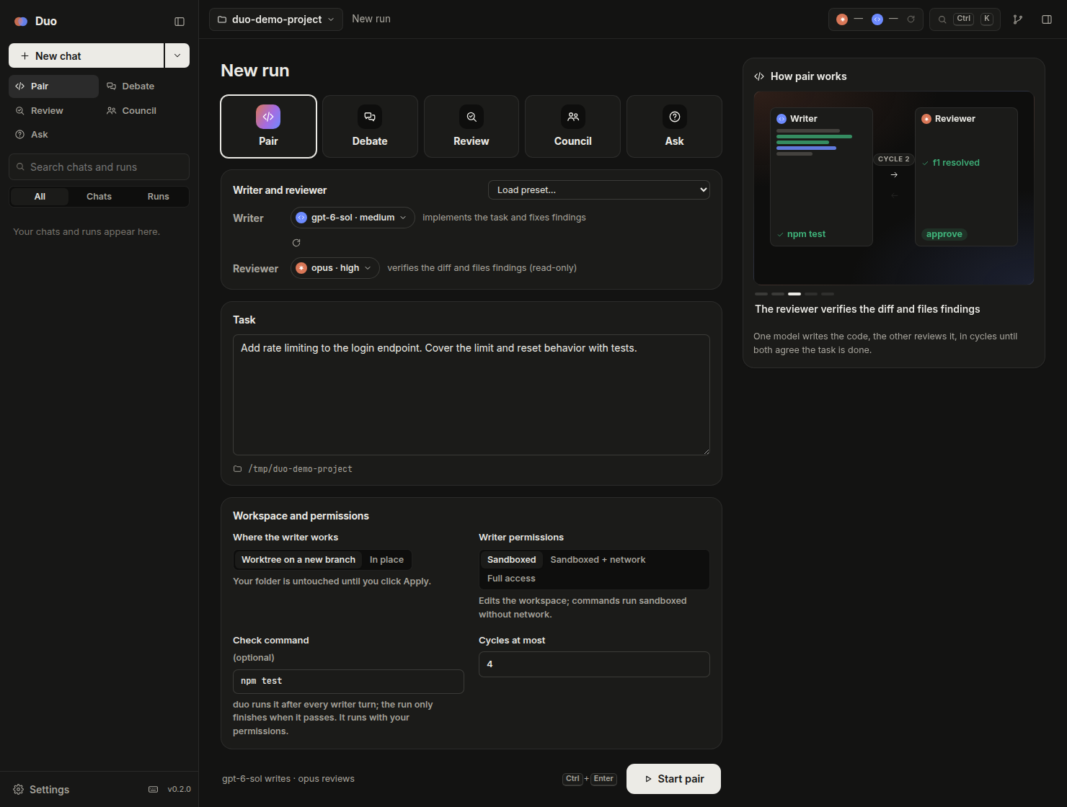Click the orange opus status icon in top bar
The width and height of the screenshot is (1067, 807).
coord(842,19)
